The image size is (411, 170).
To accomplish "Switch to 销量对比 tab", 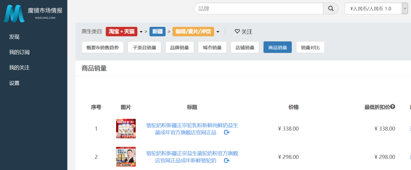I will tap(311, 47).
